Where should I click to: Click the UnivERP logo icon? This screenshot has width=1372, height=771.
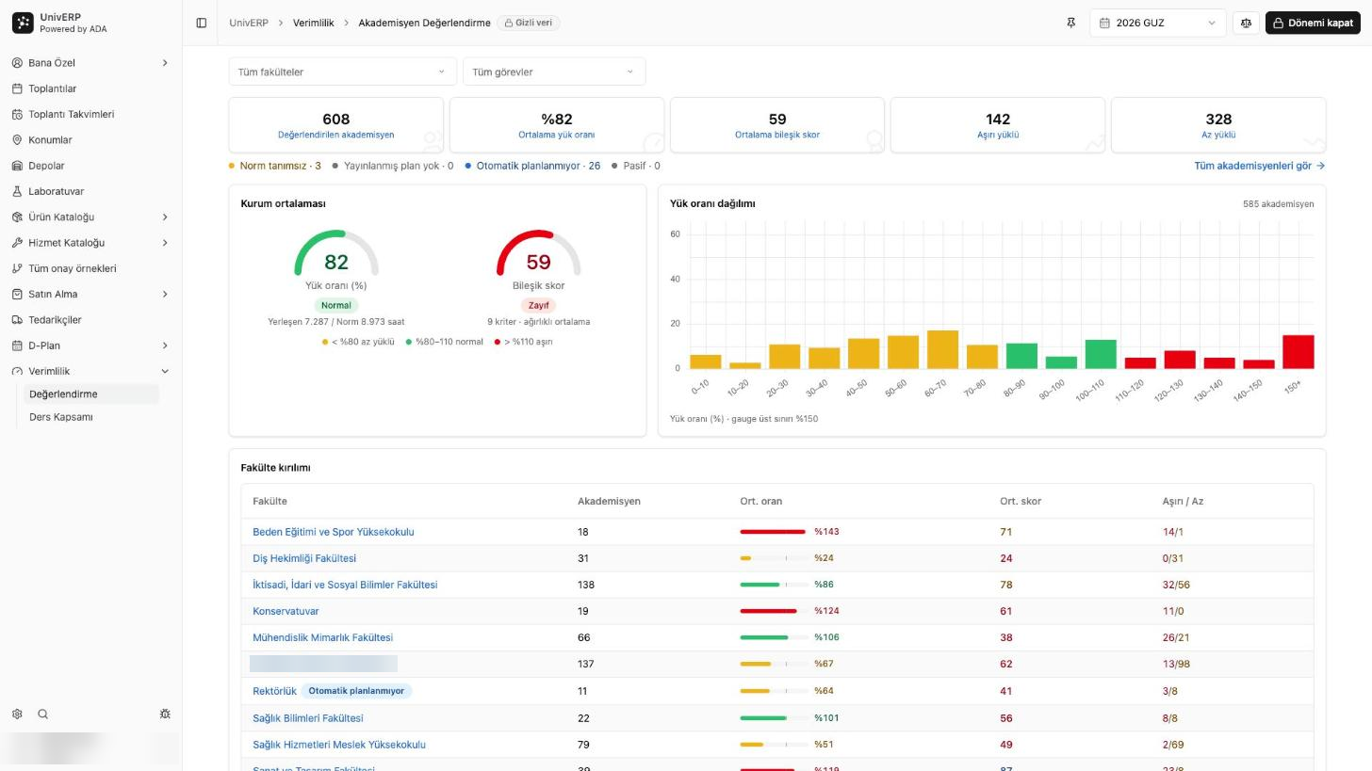(23, 23)
